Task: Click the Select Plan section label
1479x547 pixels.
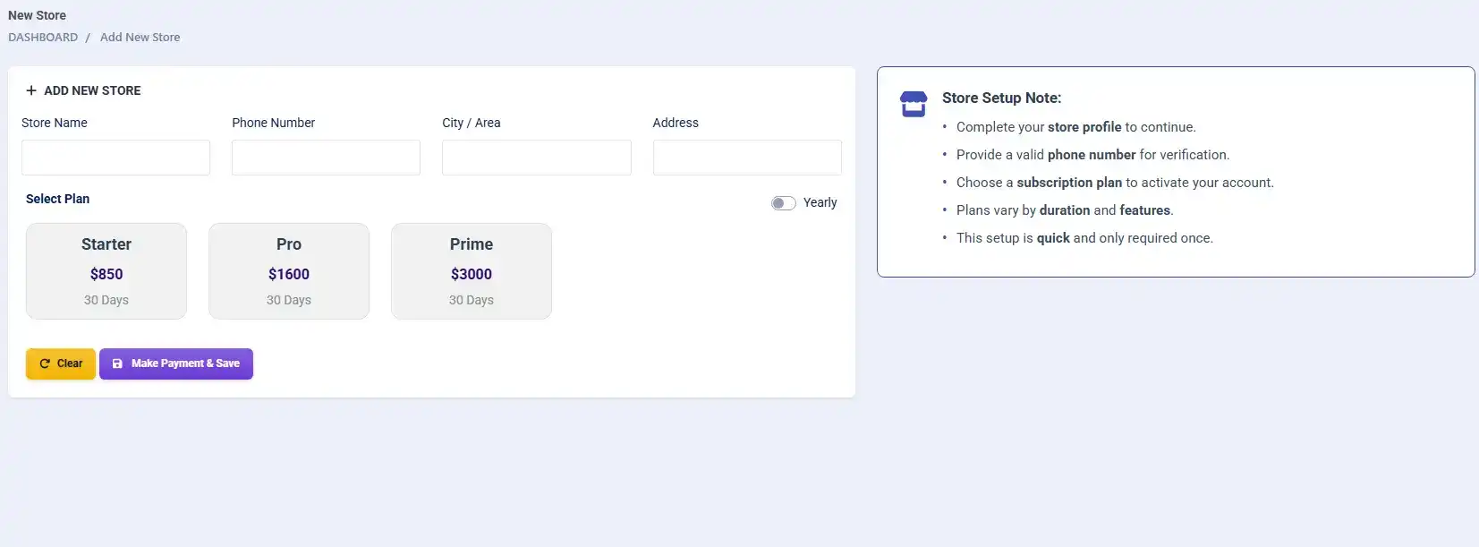Action: (57, 199)
